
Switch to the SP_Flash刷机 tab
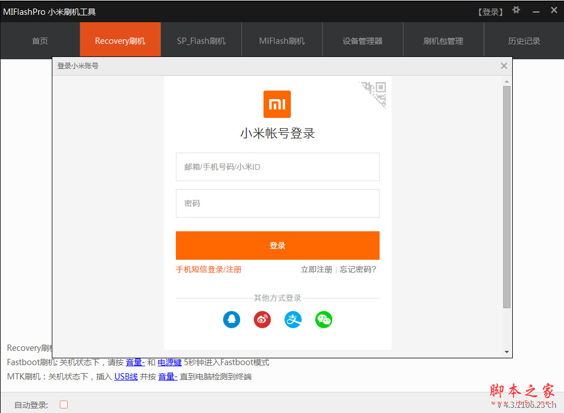201,41
